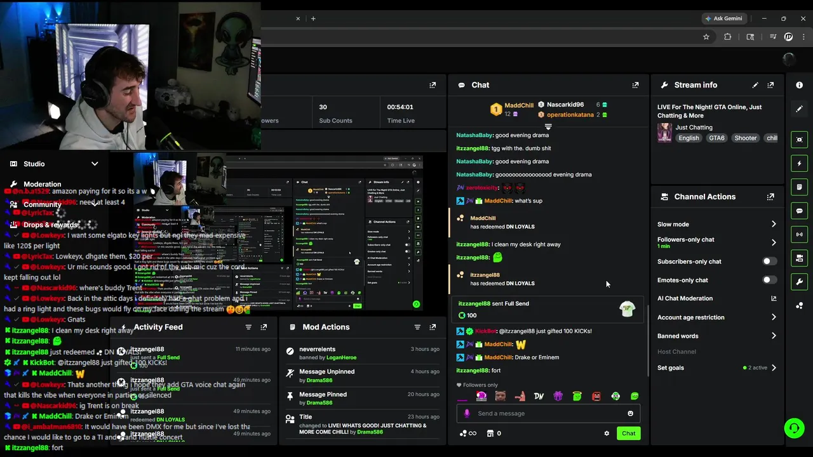Filter the Activity Feed list

pyautogui.click(x=248, y=327)
